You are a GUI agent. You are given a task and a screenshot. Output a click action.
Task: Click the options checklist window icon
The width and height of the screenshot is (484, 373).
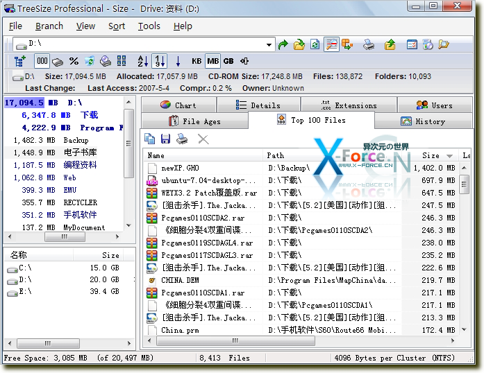tap(412, 45)
